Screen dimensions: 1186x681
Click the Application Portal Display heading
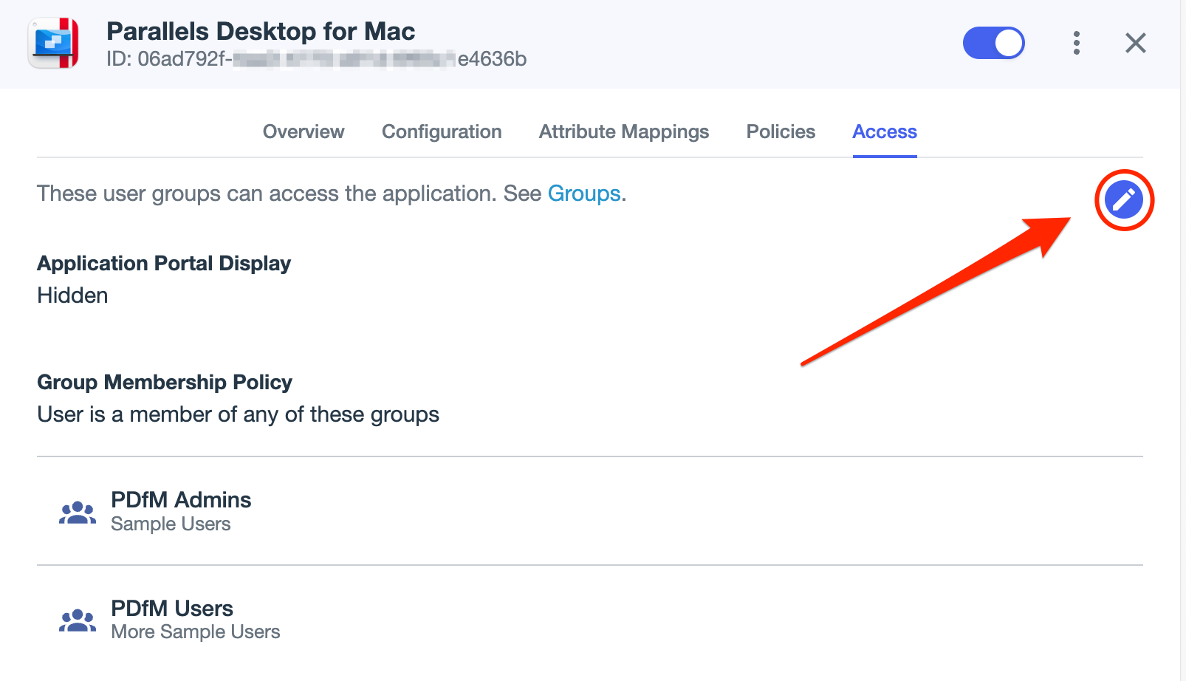pyautogui.click(x=164, y=264)
